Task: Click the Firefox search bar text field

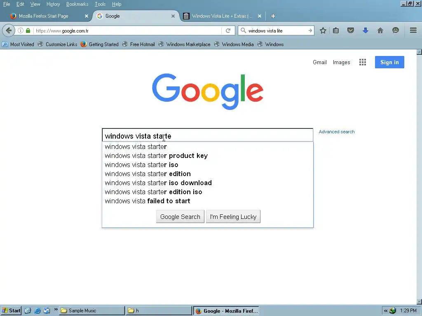Action: coord(277,30)
